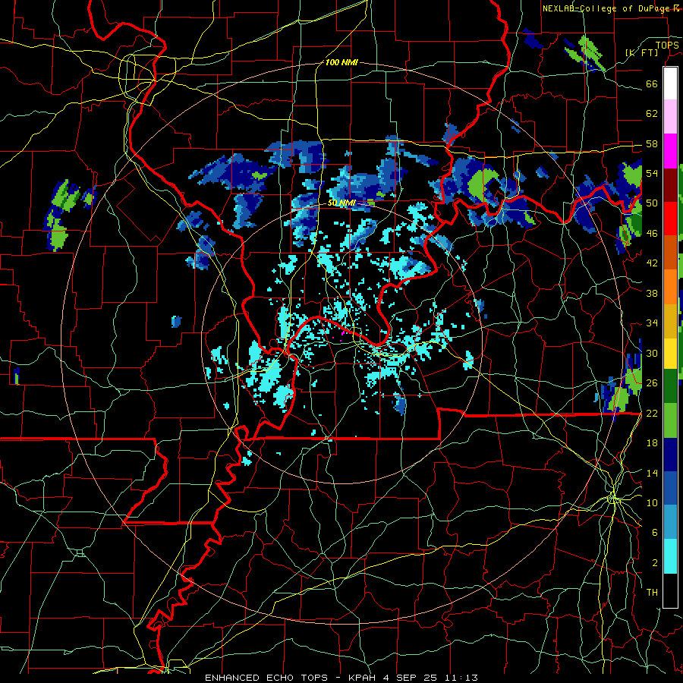Click the '22' legend value
Image resolution: width=683 pixels, height=683 pixels.
click(x=652, y=413)
